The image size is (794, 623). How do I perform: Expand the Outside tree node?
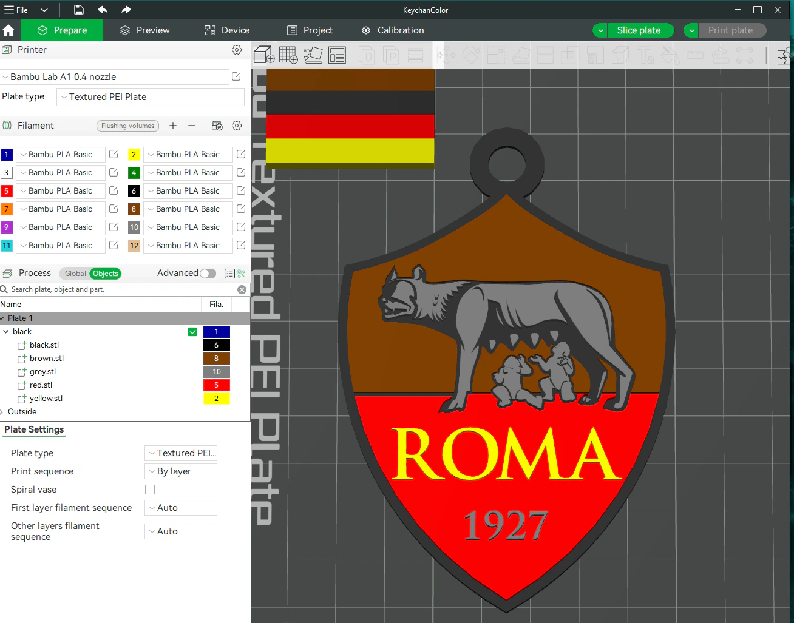pos(2,412)
